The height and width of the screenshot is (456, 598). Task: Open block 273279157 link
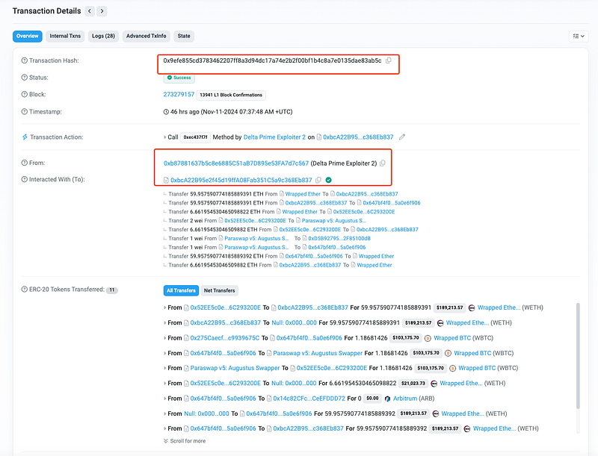tap(179, 95)
